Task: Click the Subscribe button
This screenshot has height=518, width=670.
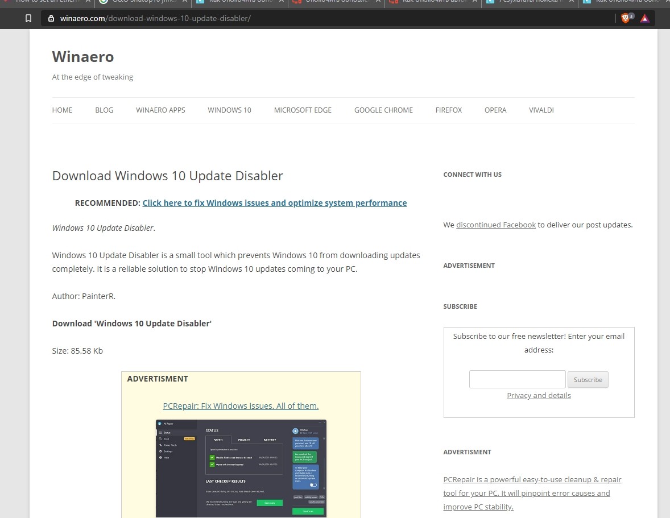Action: tap(588, 380)
